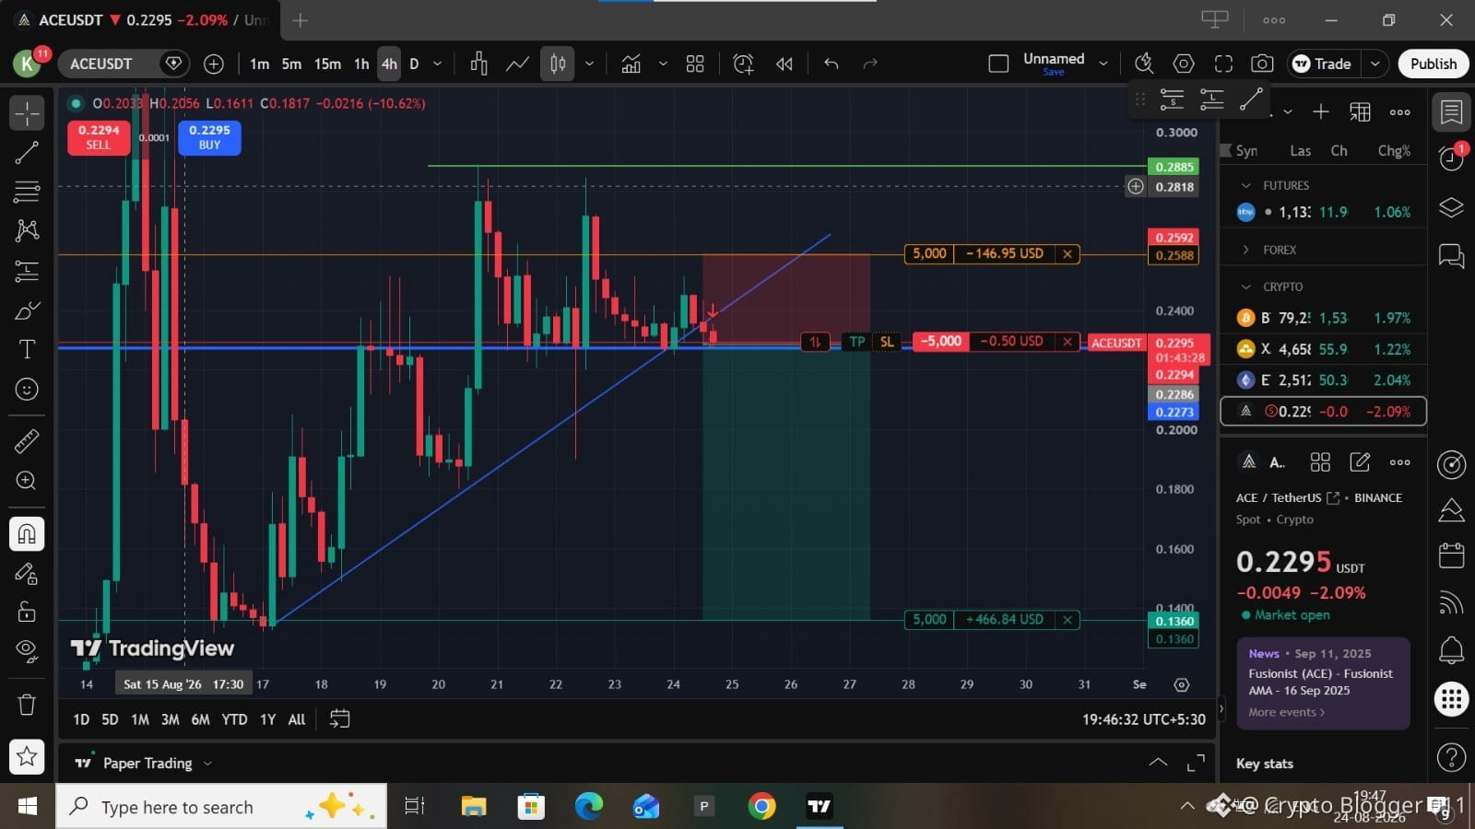Image resolution: width=1475 pixels, height=829 pixels.
Task: Create a price alert
Action: click(743, 64)
